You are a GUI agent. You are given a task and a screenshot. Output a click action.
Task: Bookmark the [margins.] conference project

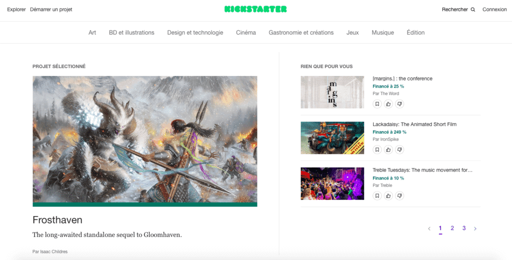click(377, 104)
